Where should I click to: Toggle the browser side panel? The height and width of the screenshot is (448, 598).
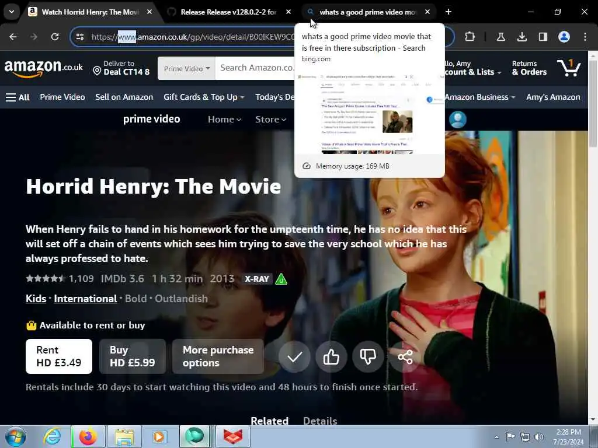(543, 37)
